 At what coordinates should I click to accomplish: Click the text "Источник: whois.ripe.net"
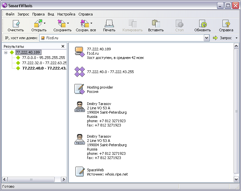107,174
